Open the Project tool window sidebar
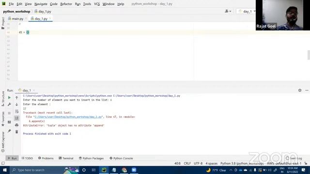The width and height of the screenshot is (310, 174). [x=3, y=23]
